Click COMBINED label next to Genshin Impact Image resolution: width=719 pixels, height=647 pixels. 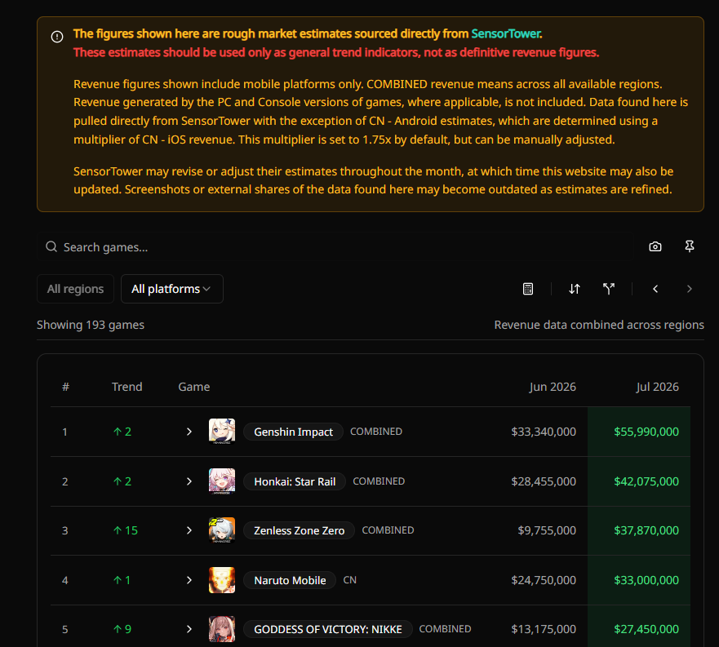(x=376, y=432)
